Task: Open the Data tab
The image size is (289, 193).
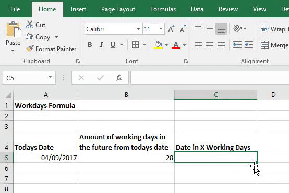Action: [197, 9]
